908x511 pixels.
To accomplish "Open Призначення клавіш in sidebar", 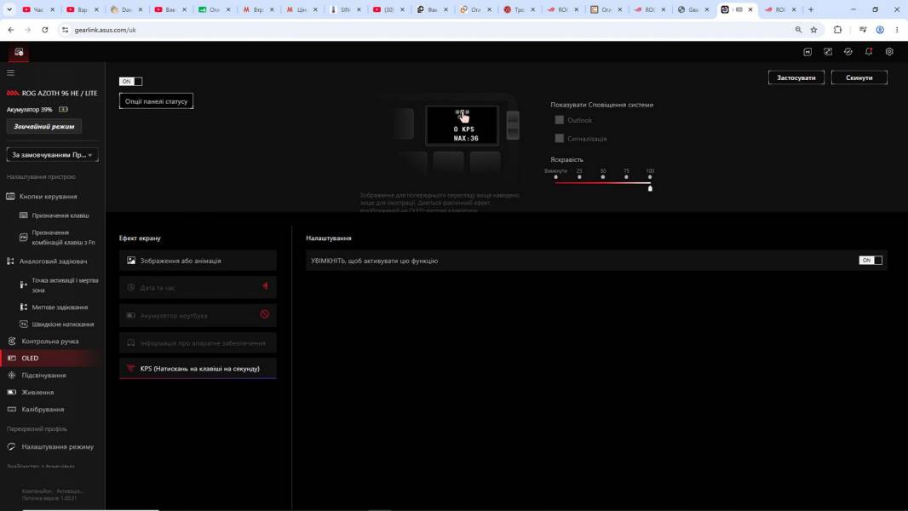I will pos(60,215).
